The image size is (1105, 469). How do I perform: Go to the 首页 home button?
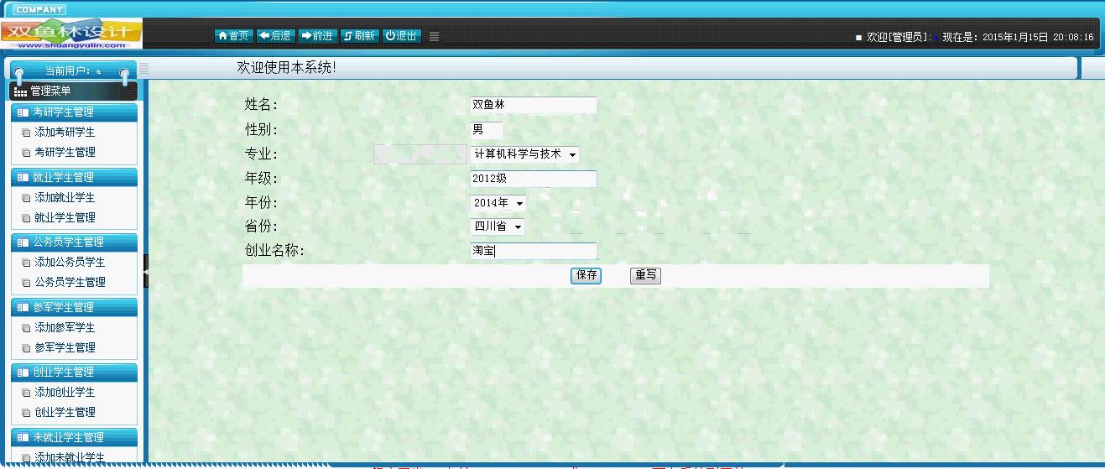(x=233, y=36)
